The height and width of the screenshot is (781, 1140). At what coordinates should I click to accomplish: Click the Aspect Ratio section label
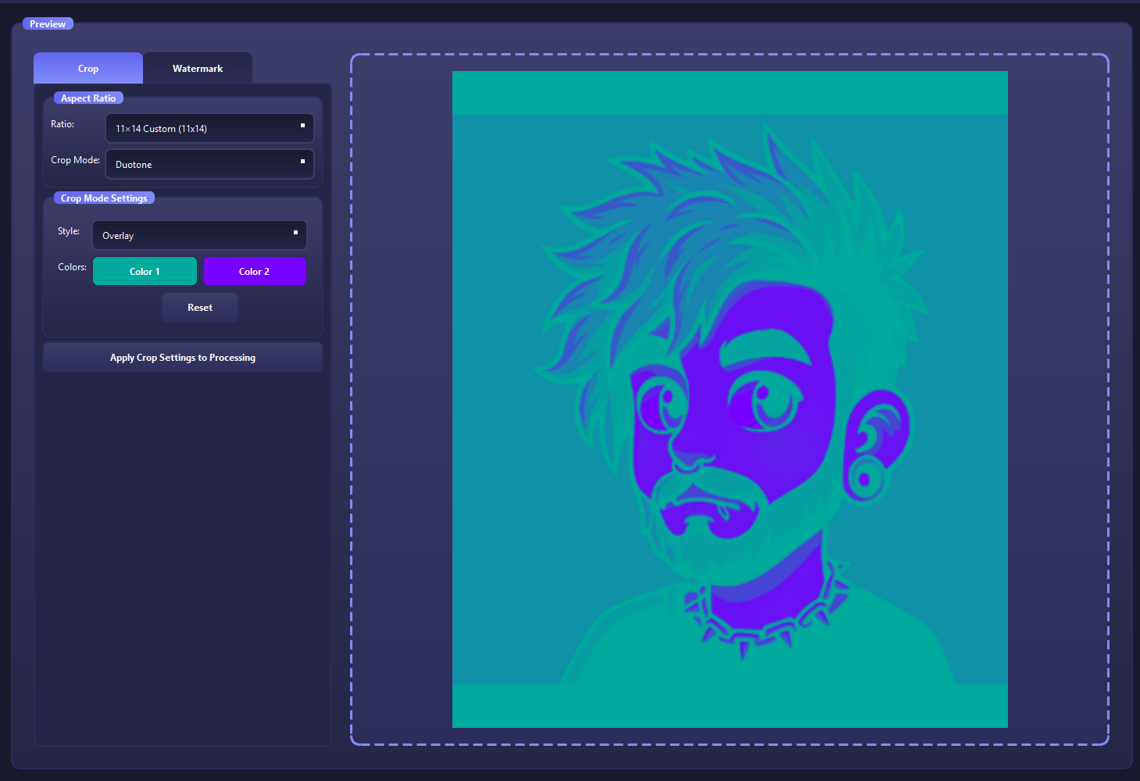coord(88,98)
